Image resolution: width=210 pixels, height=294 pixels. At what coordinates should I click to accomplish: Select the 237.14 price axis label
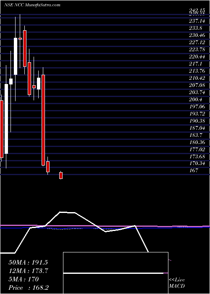(197, 21)
